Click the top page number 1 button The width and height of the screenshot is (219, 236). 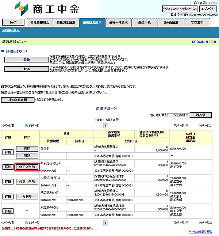tap(105, 126)
